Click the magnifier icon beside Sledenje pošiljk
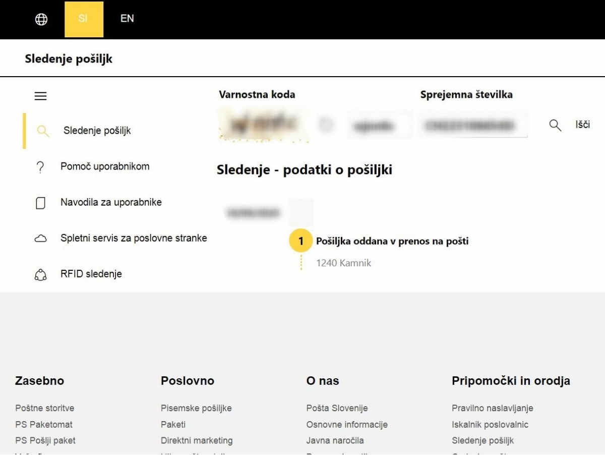Viewport: 605px width, 455px height. click(43, 131)
